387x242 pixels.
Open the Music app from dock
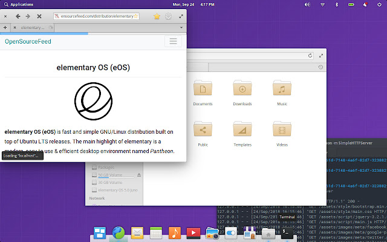[175, 232]
